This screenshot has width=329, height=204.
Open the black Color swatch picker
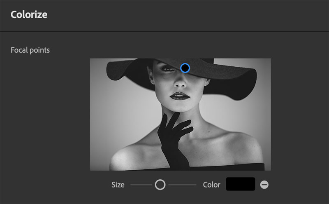pos(240,184)
